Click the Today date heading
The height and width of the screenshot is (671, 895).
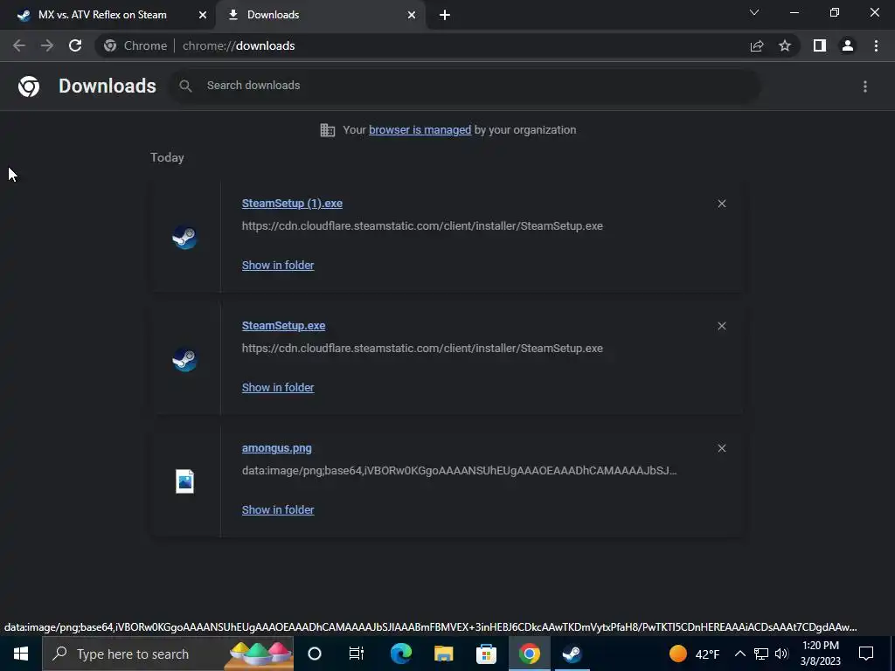tap(167, 157)
